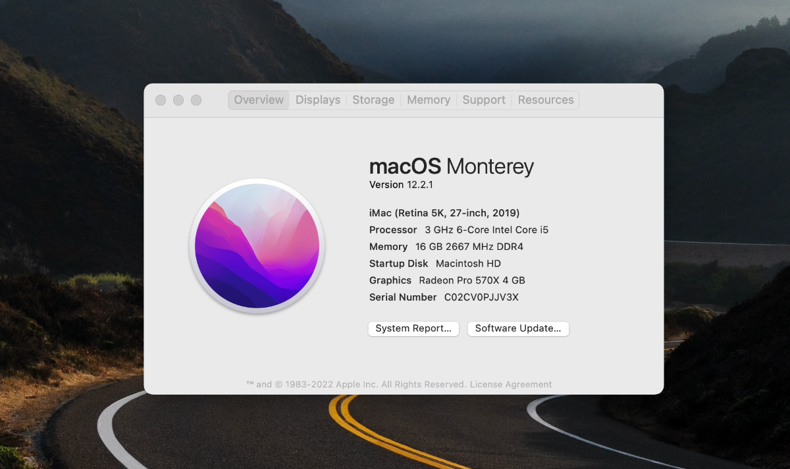Click the Startup Disk value Macintosh HD

[x=468, y=264]
